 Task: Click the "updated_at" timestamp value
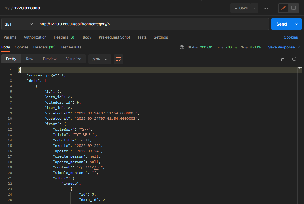[106, 119]
